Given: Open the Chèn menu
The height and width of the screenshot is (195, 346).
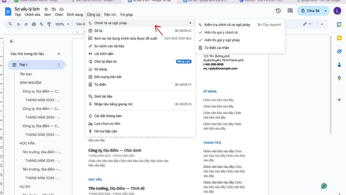Looking at the screenshot, I should coord(59,14).
